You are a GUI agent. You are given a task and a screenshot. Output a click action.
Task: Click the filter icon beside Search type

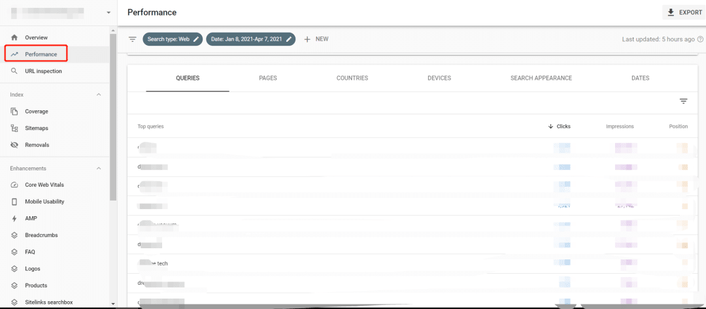133,39
